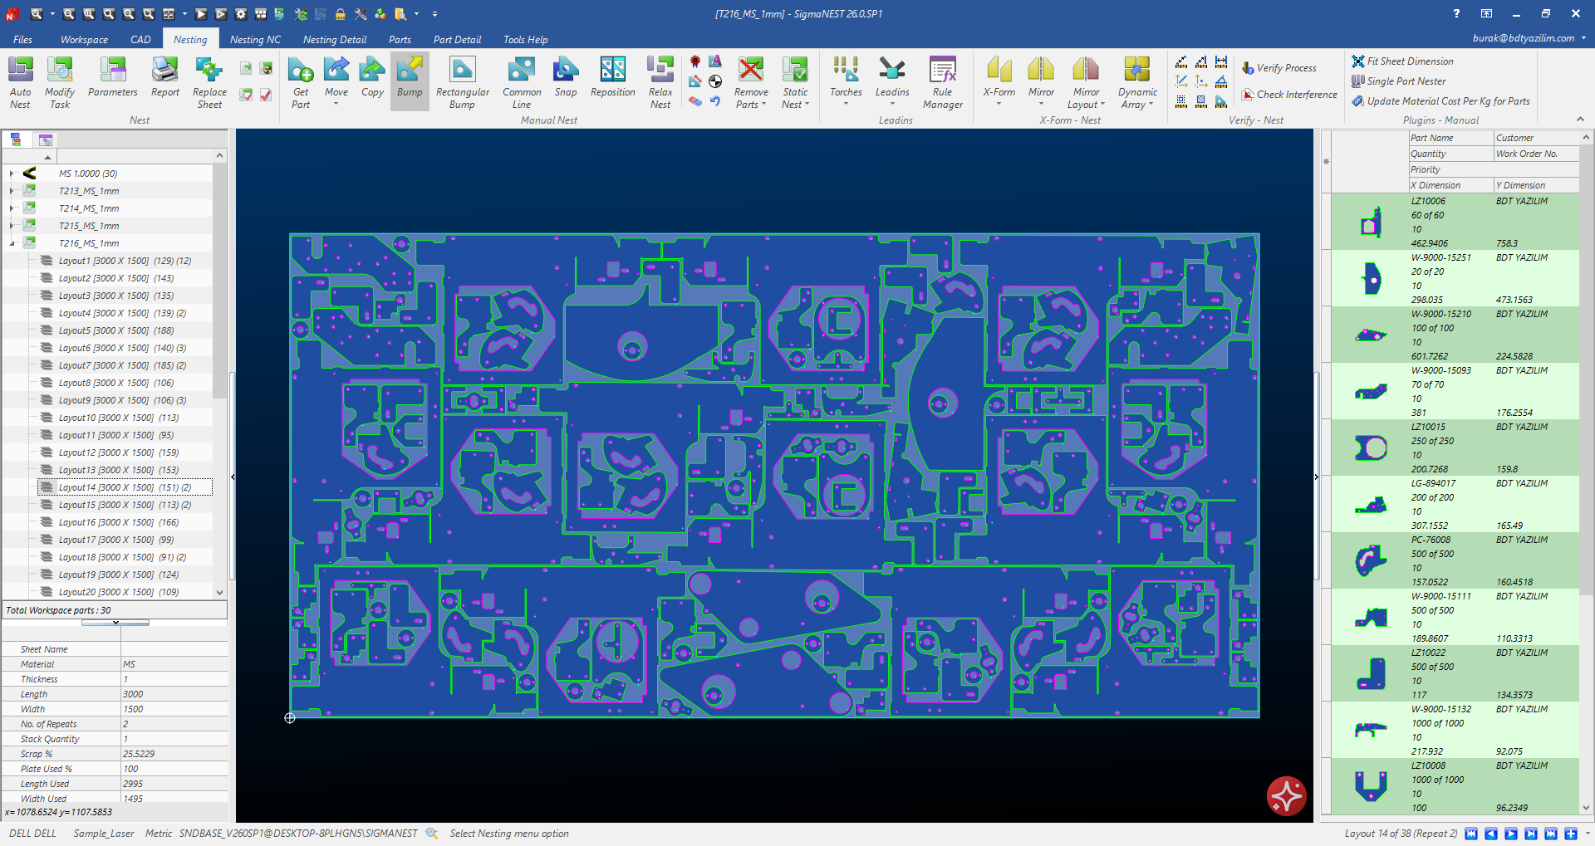
Task: Run Check Interference
Action: [x=1289, y=95]
